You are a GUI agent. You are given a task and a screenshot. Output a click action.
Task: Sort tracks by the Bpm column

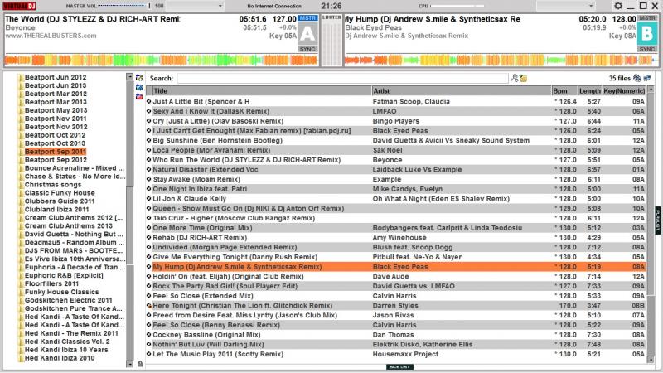[564, 91]
